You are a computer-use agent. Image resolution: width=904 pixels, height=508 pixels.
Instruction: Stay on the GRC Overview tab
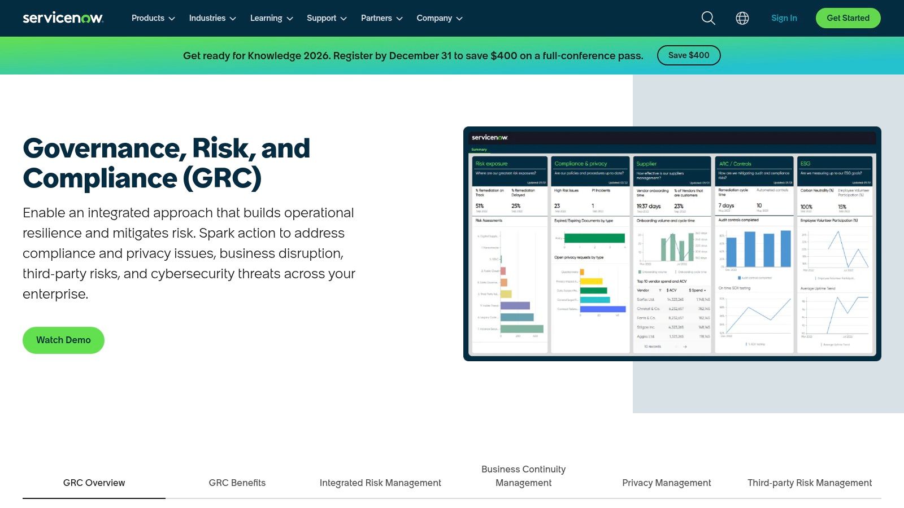click(x=94, y=483)
